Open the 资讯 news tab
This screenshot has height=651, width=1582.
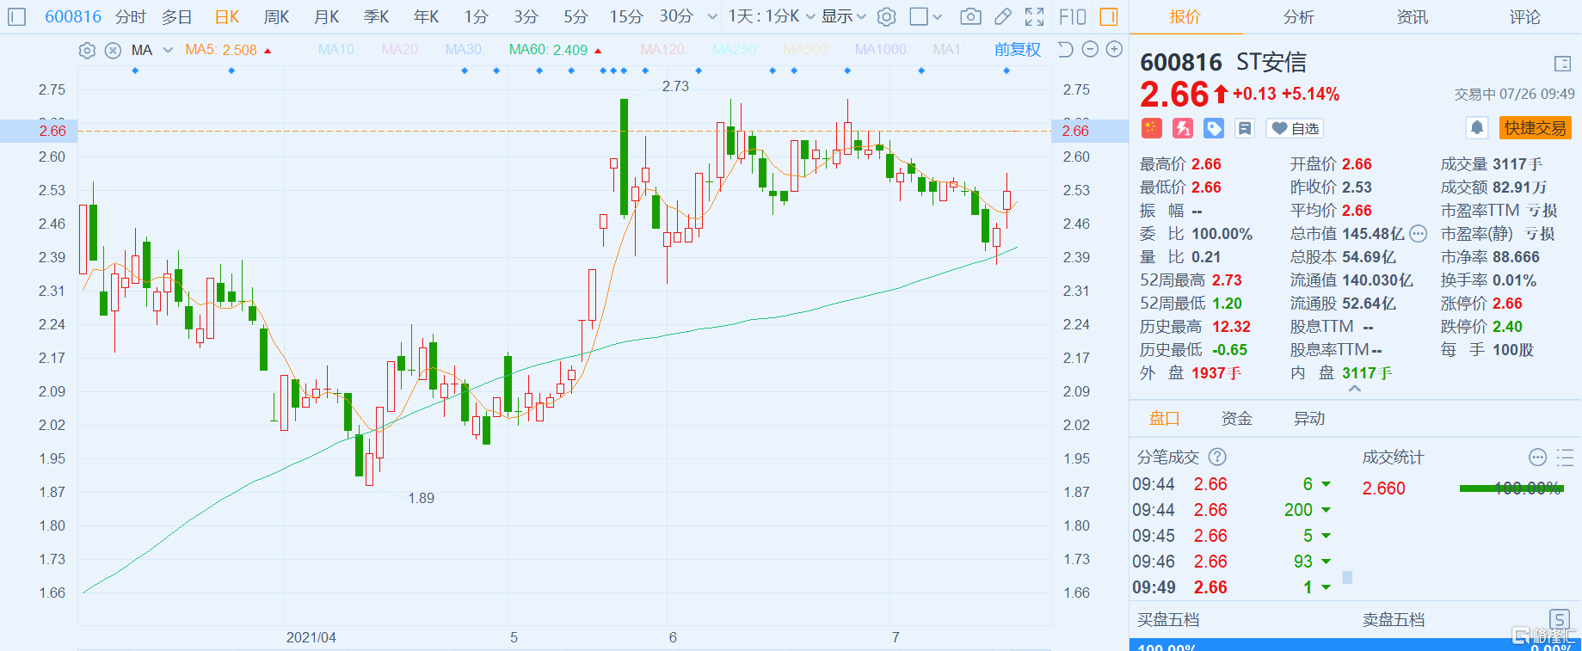pyautogui.click(x=1412, y=17)
